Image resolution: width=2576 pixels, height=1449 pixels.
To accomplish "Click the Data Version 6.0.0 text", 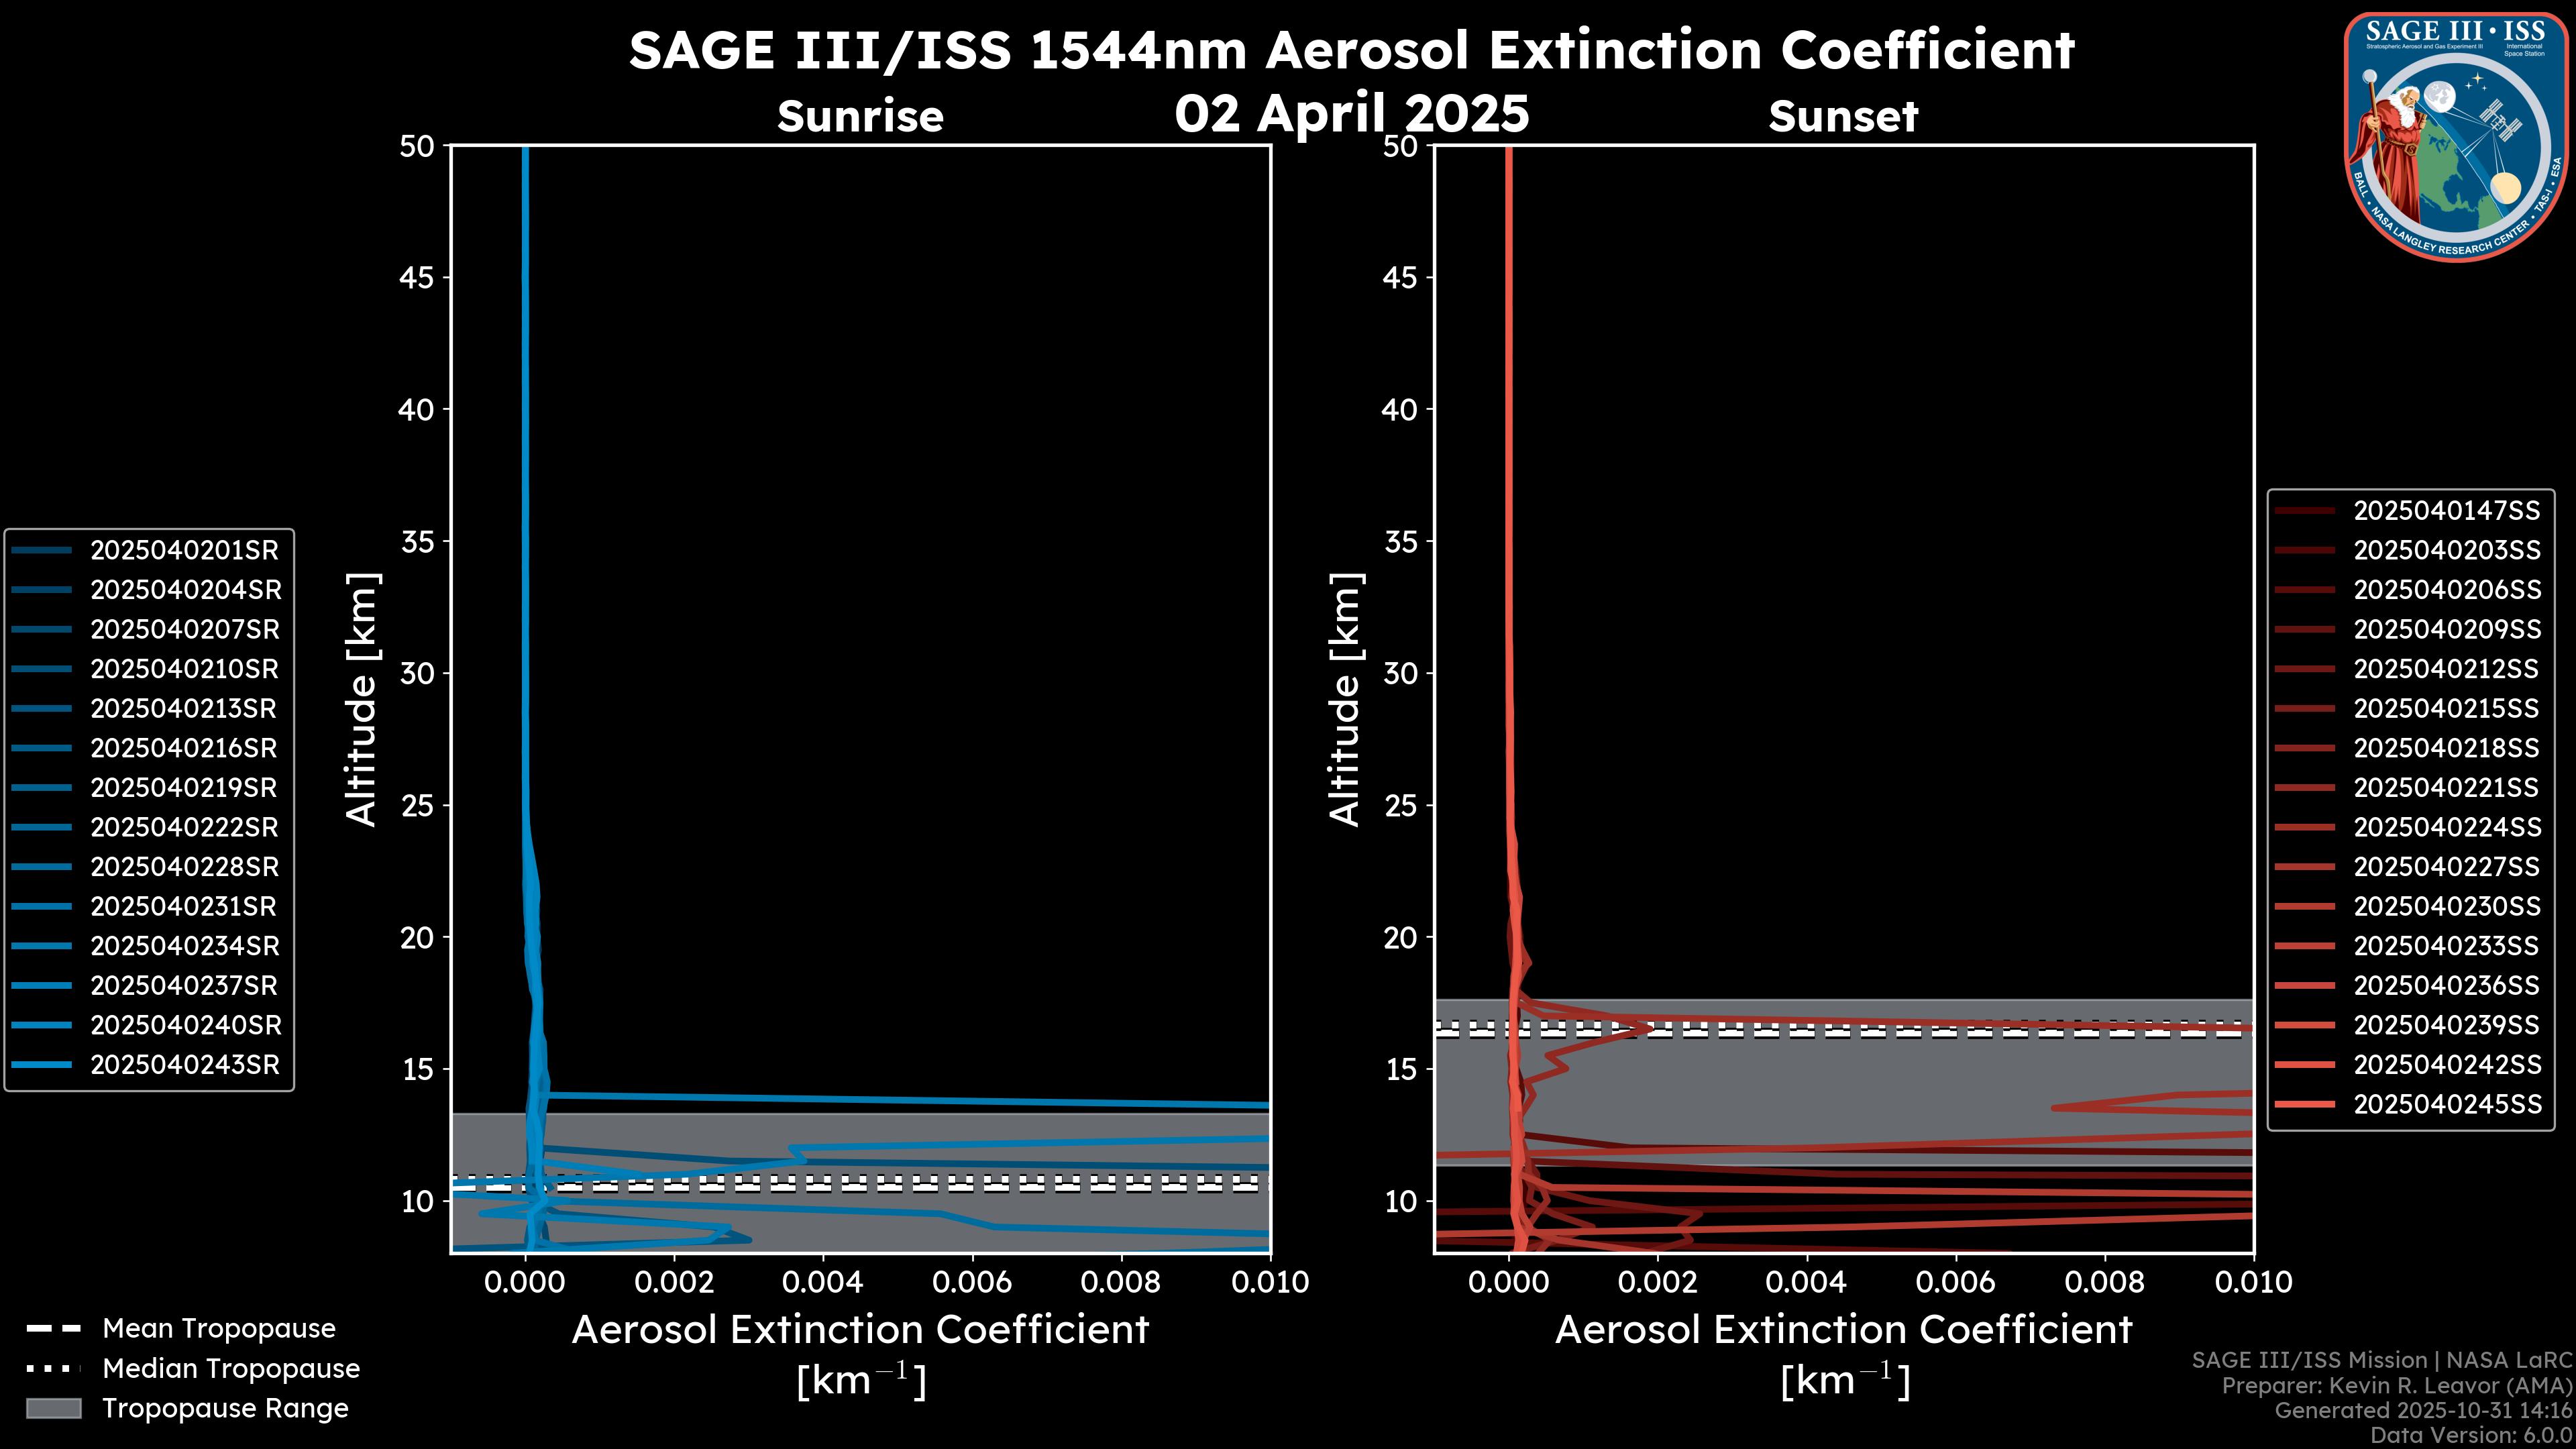I will [2472, 1435].
